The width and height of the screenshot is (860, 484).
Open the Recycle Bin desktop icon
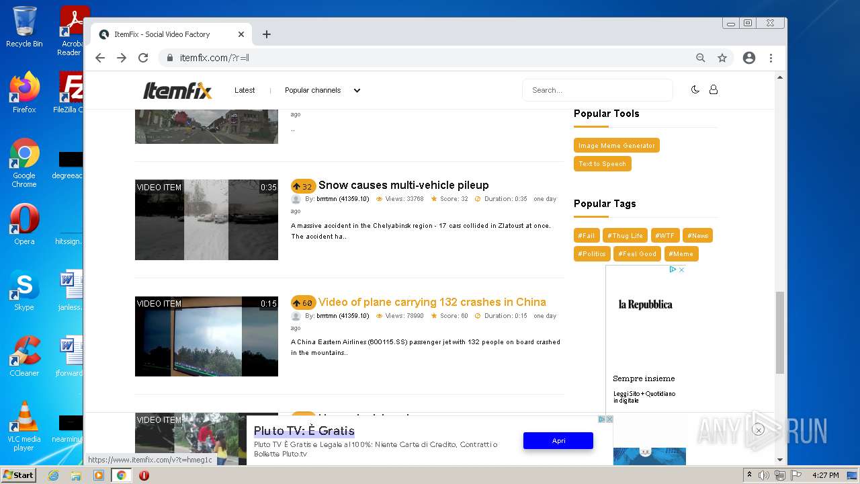click(x=24, y=27)
